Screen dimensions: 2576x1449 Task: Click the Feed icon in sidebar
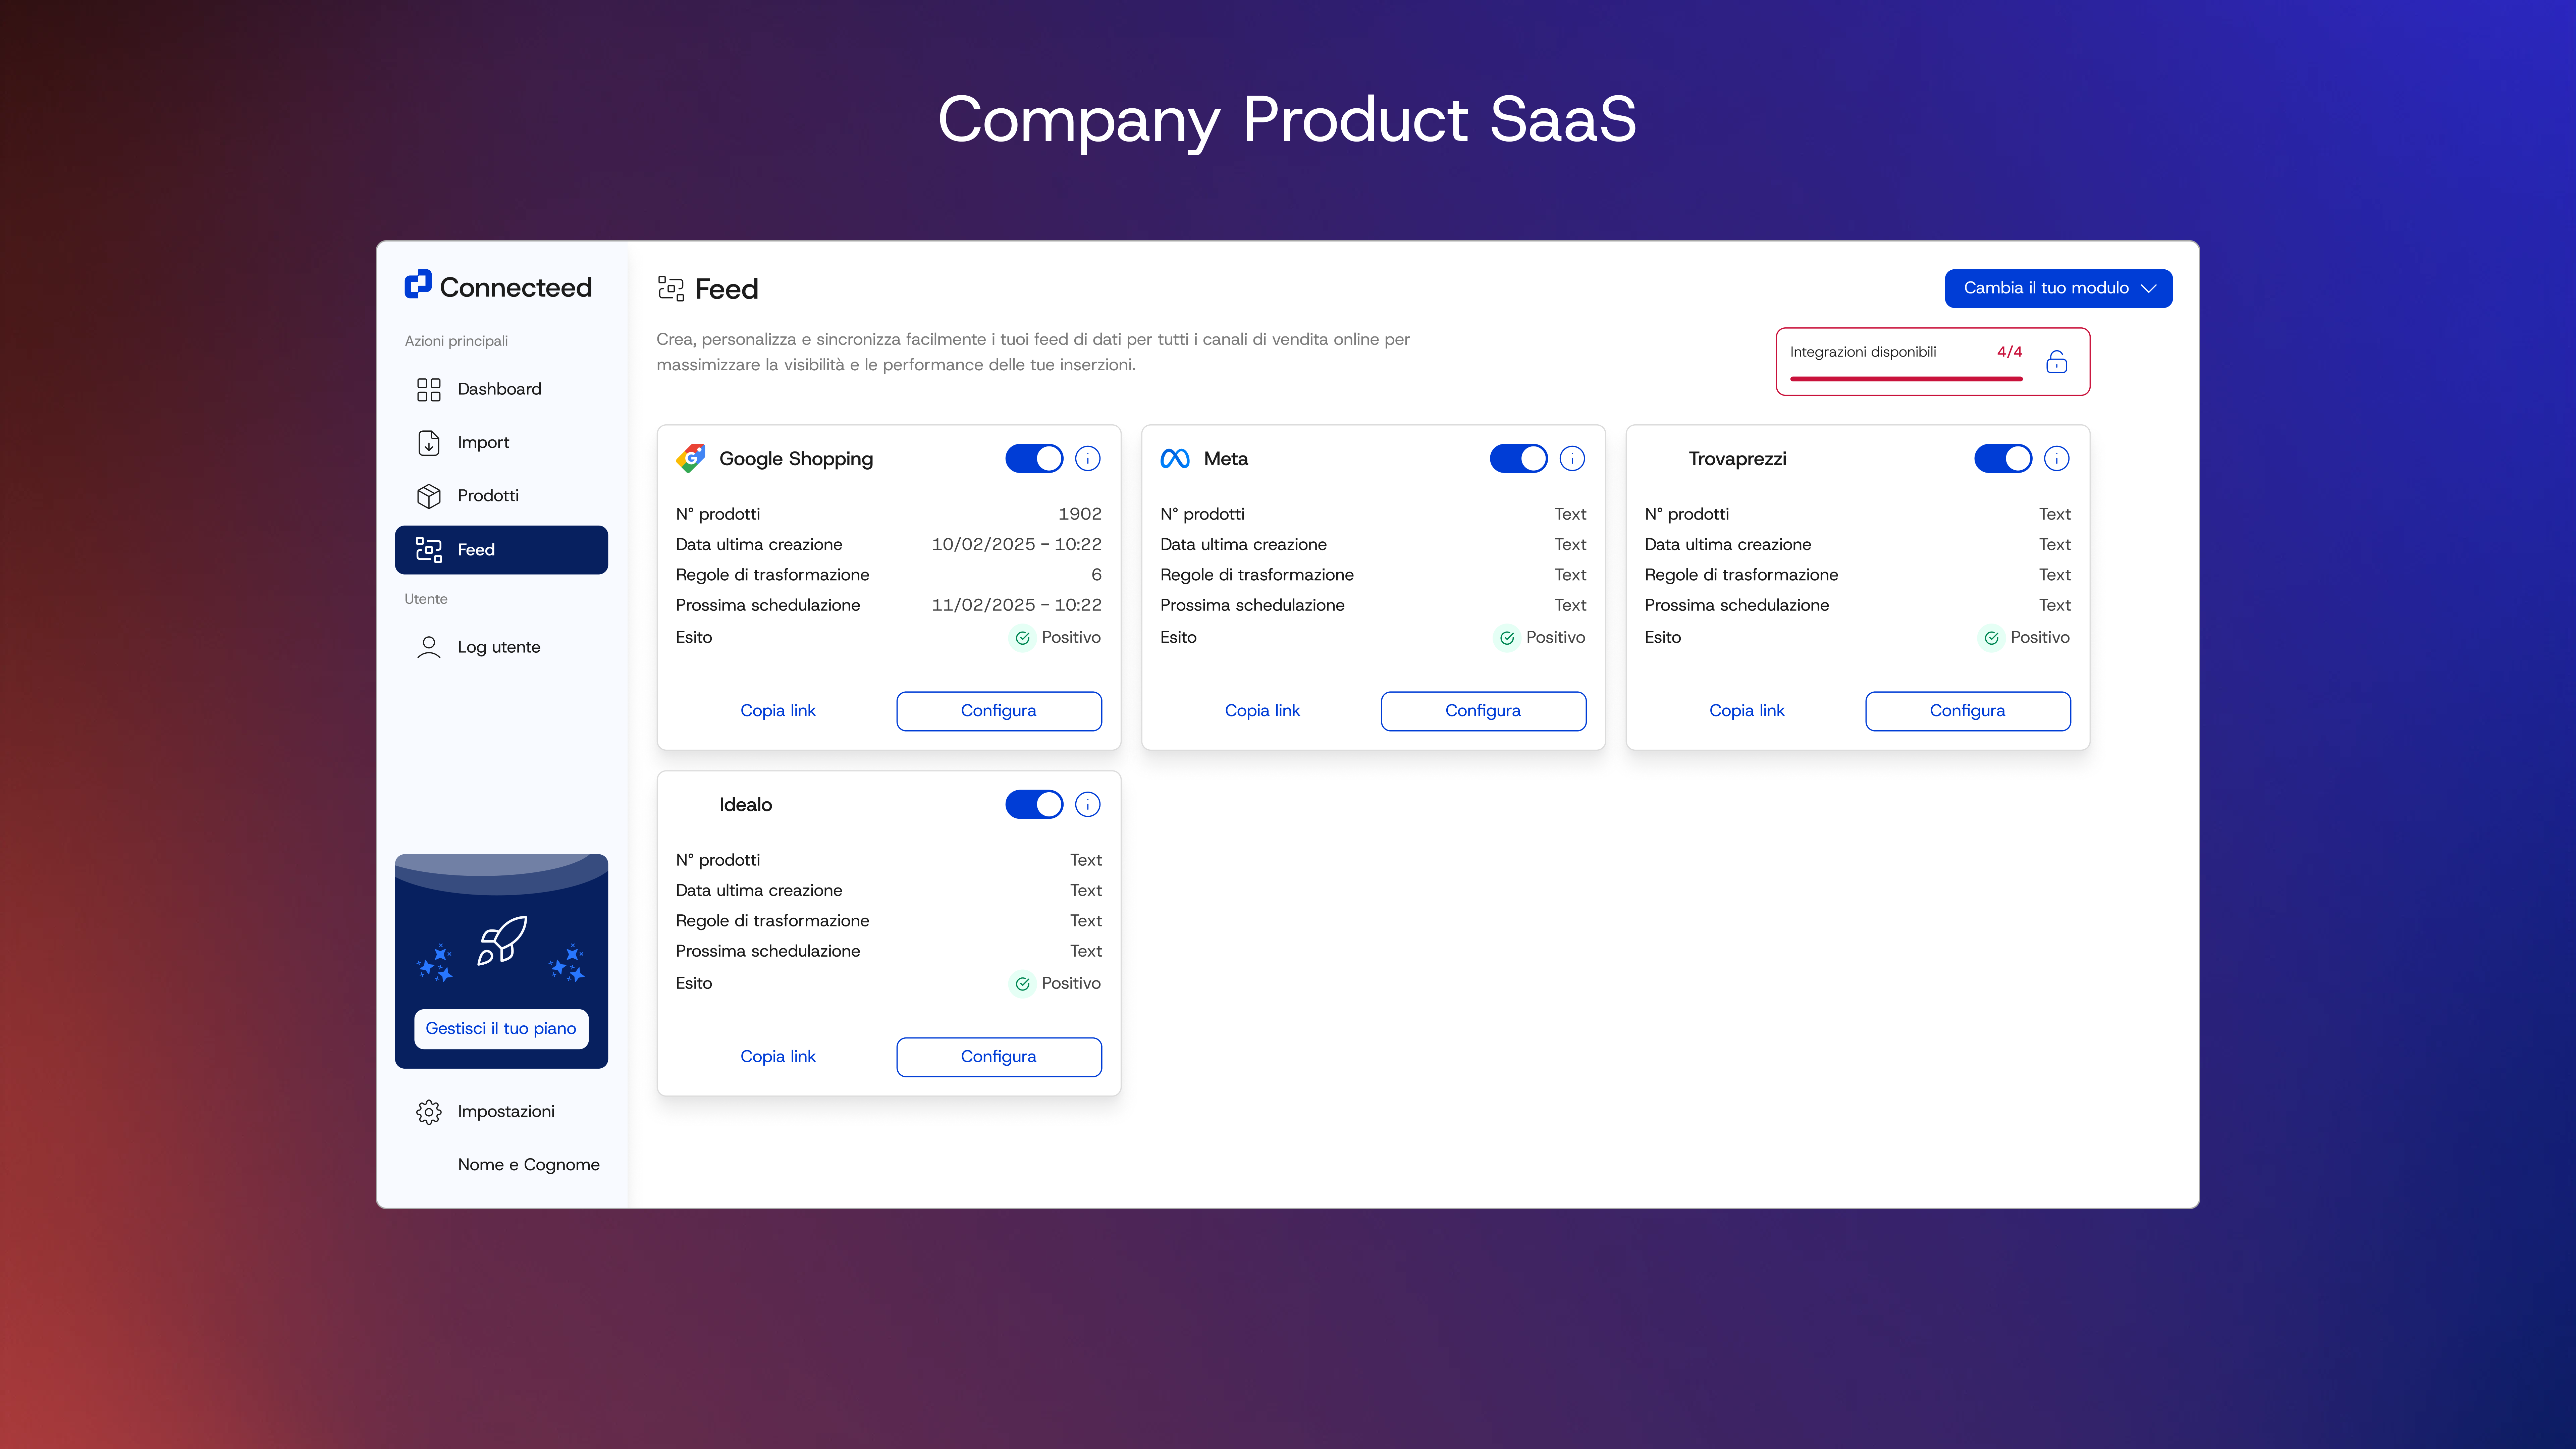[x=429, y=550]
